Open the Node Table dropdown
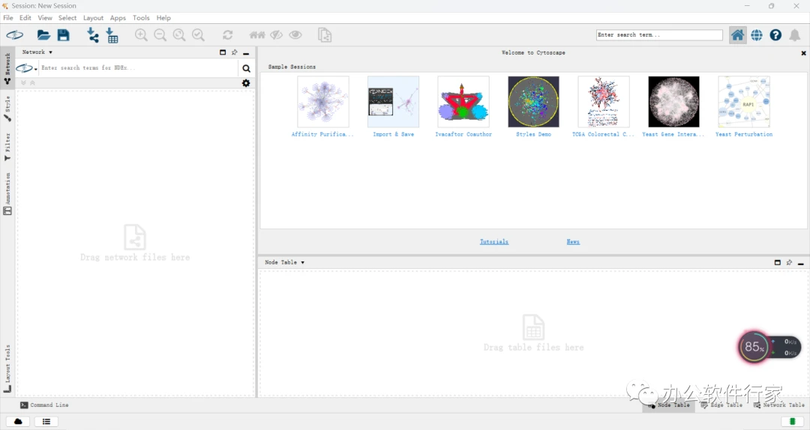Screen dimensions: 810x430 pos(285,262)
